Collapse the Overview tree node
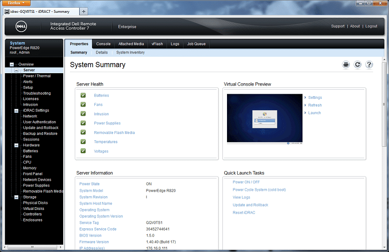389x252 pixels. (x=11, y=64)
